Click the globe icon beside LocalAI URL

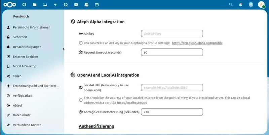pyautogui.click(x=81, y=88)
